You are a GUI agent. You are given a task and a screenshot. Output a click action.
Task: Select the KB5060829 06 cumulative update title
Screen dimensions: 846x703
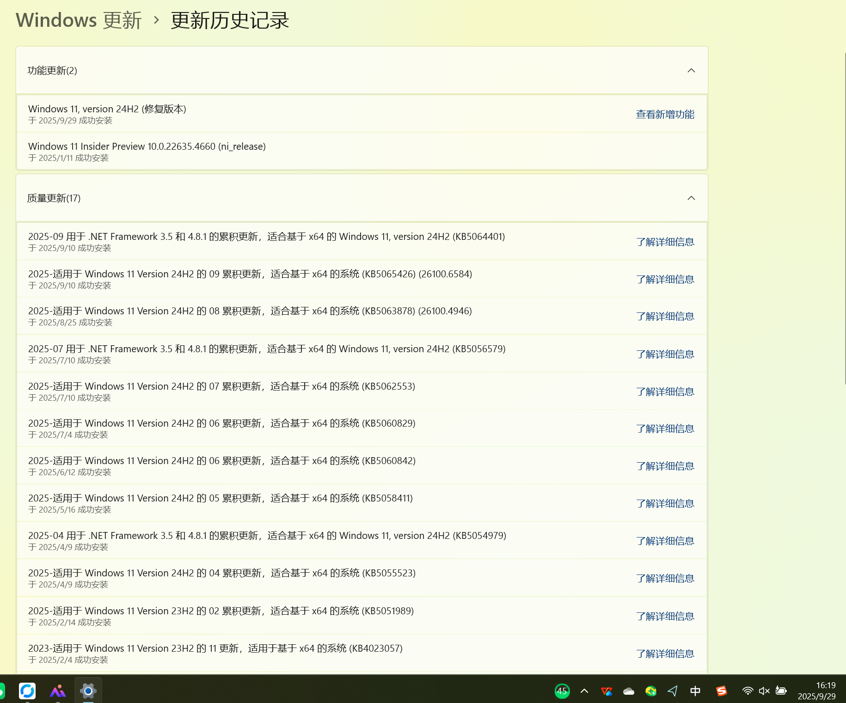[x=222, y=423]
